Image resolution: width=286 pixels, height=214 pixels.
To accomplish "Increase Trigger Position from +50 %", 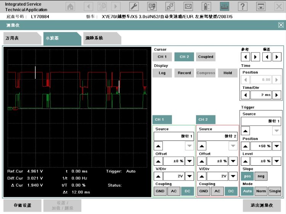I will tap(245, 146).
